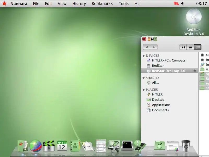This screenshot has width=209, height=157.
Task: Click the Documents sidebar icon
Action: click(148, 110)
